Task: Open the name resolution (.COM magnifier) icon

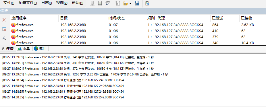Action: coord(108,3)
